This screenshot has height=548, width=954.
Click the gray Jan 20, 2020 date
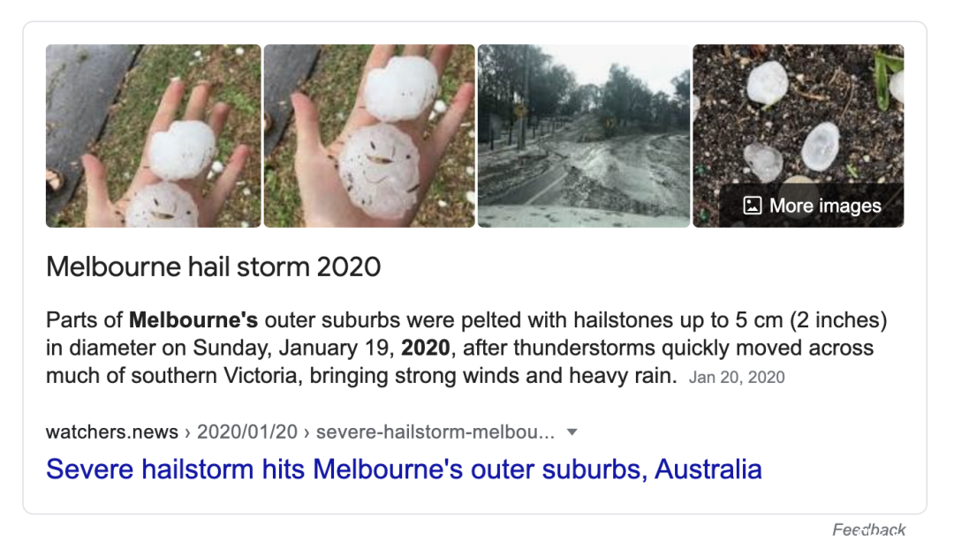click(x=736, y=378)
